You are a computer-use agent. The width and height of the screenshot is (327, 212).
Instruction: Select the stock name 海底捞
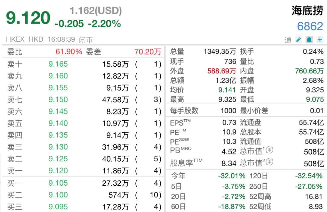tap(307, 10)
